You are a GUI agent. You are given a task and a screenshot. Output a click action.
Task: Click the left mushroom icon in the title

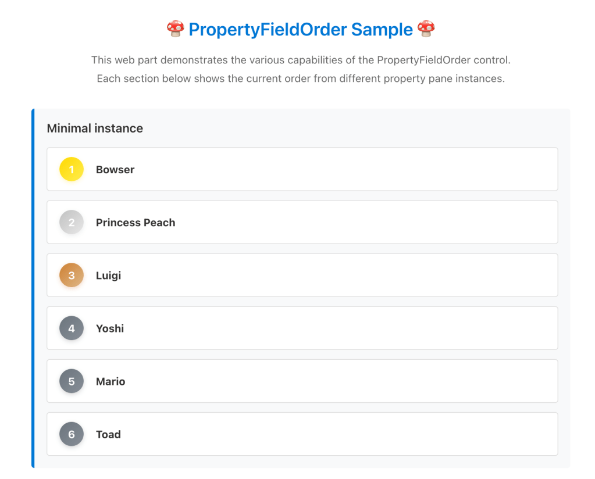(175, 29)
